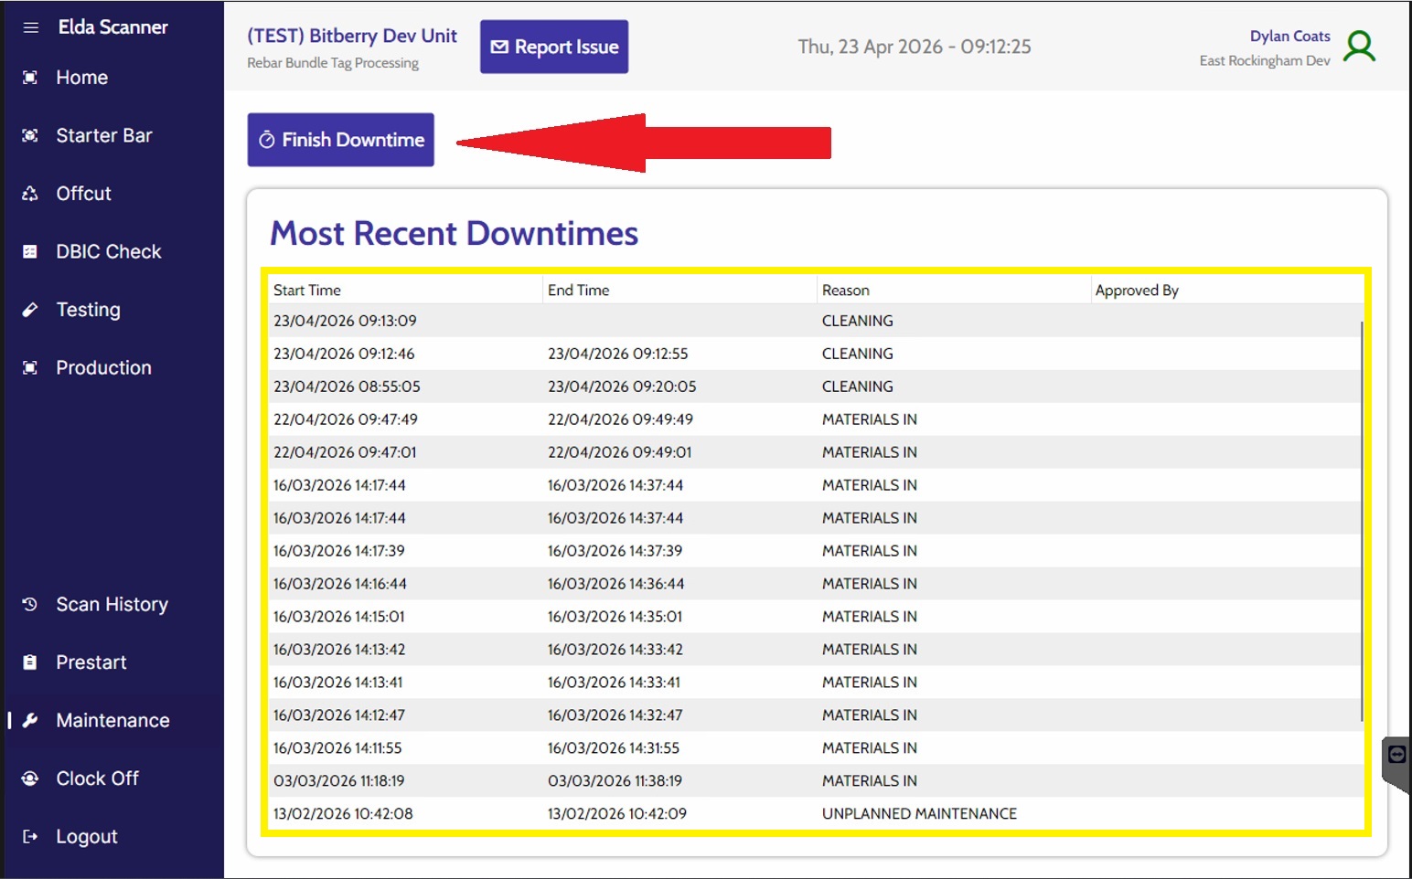Go to Starter Bar section

coord(104,135)
